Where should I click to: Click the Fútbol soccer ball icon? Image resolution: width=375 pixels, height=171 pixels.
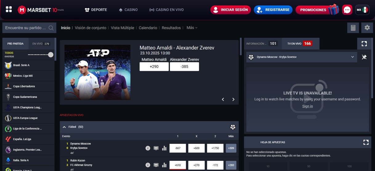(x=233, y=127)
